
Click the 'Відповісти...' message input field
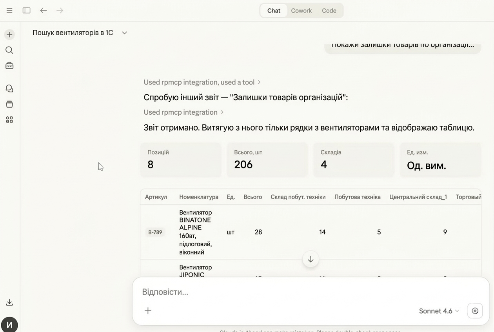coord(274,292)
